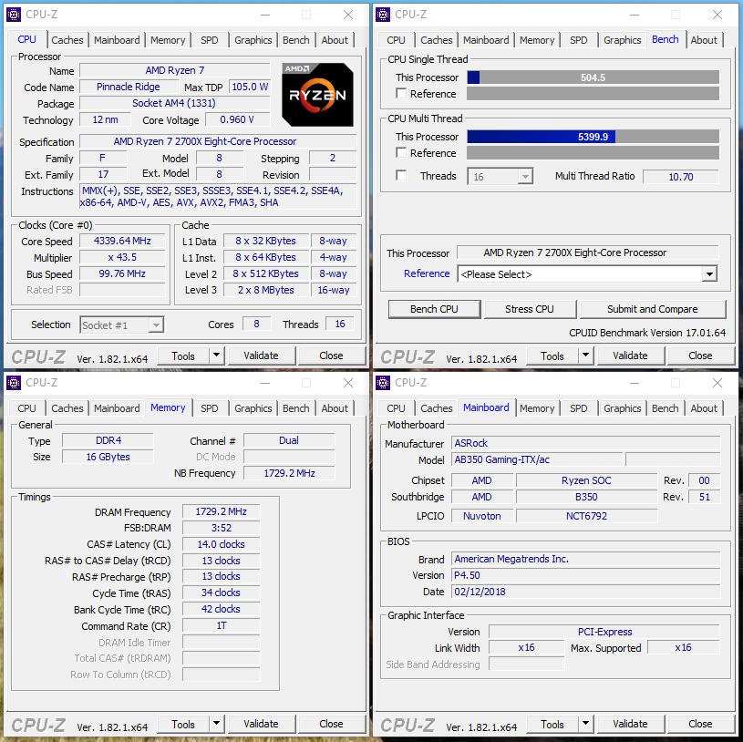
Task: Click Validate in the CPU tab window
Action: 261,356
